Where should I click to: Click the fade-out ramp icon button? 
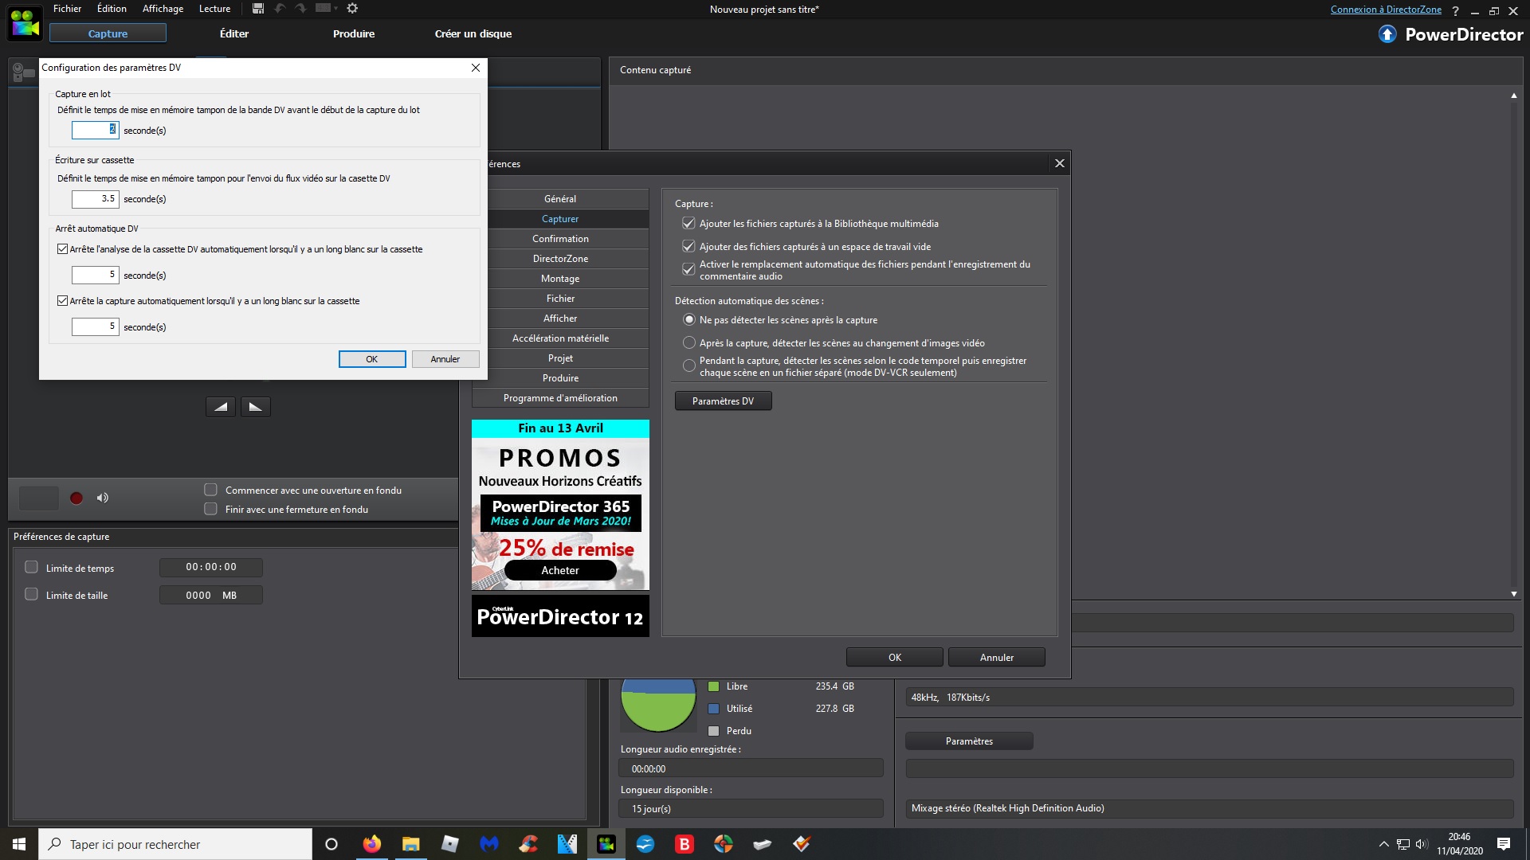(x=256, y=407)
